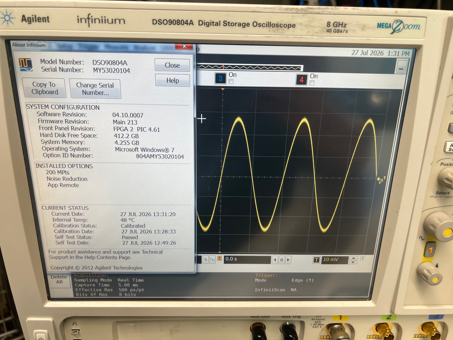Screen dimensions: 453x340
Task: Enable the channel 4 On checkbox
Action: coord(311,83)
